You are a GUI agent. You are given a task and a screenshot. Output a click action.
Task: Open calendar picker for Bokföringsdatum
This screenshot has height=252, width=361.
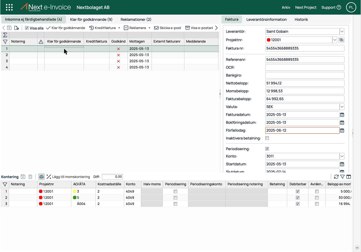(342, 122)
